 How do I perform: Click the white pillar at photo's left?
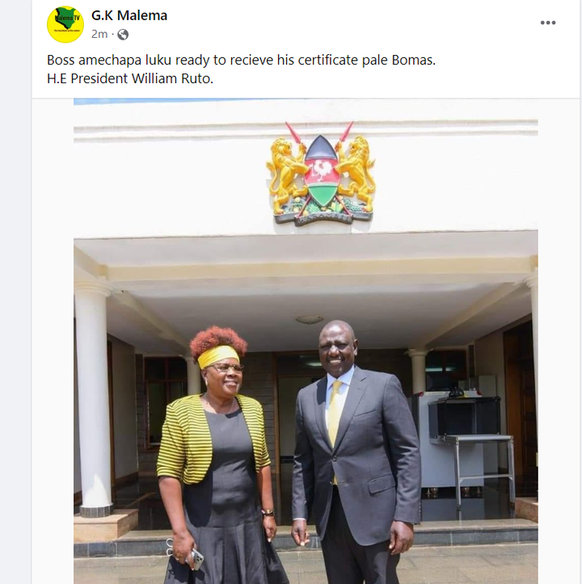(x=93, y=397)
